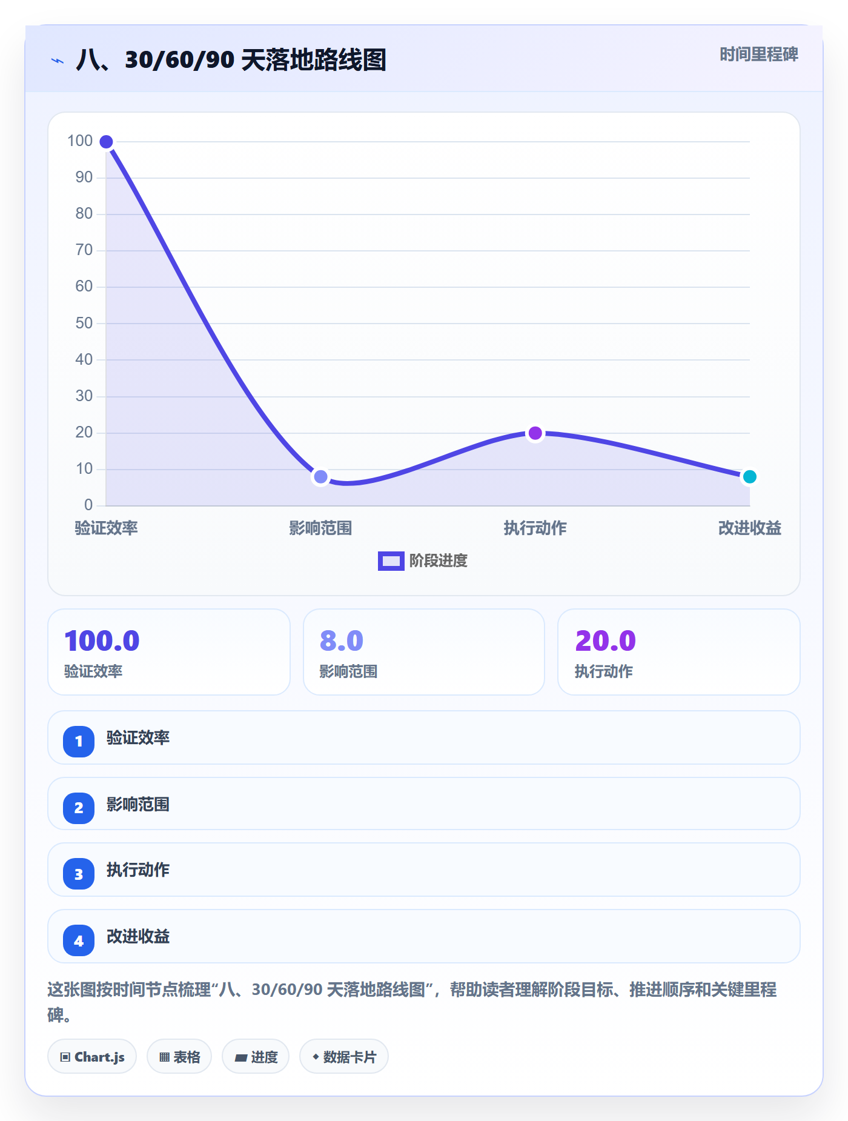The width and height of the screenshot is (848, 1121).
Task: Click the 验证效率 text in list row 1
Action: [138, 738]
